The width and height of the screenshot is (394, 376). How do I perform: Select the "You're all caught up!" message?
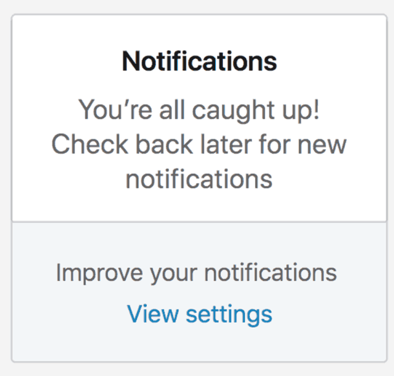(199, 110)
